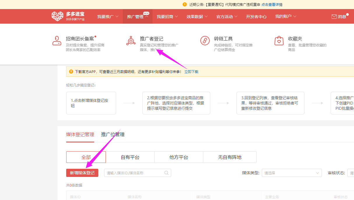354x200 pixels.
Task: Open 推广者登记 from the dropdown panel
Action: [152, 39]
